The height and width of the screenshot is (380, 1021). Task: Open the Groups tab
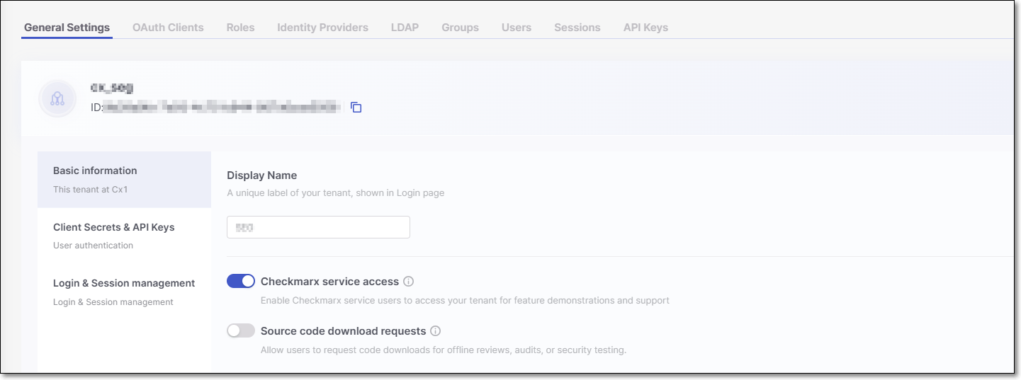tap(460, 28)
